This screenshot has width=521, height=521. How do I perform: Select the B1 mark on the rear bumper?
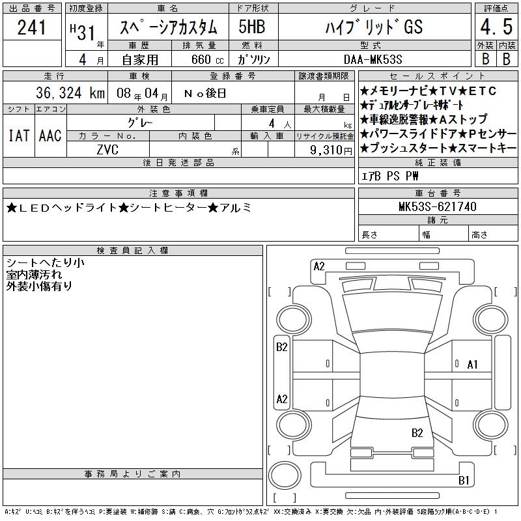pos(464,480)
